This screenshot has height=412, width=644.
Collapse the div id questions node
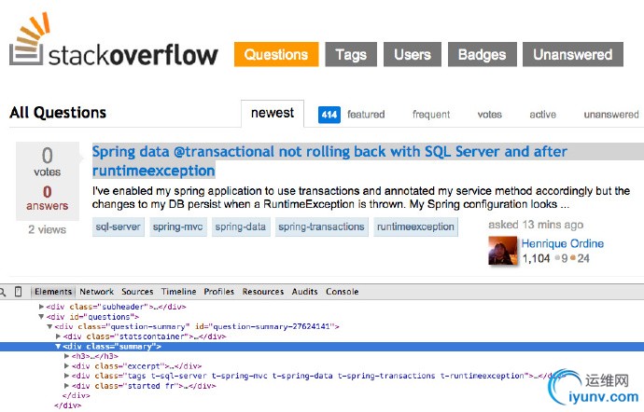(x=41, y=317)
